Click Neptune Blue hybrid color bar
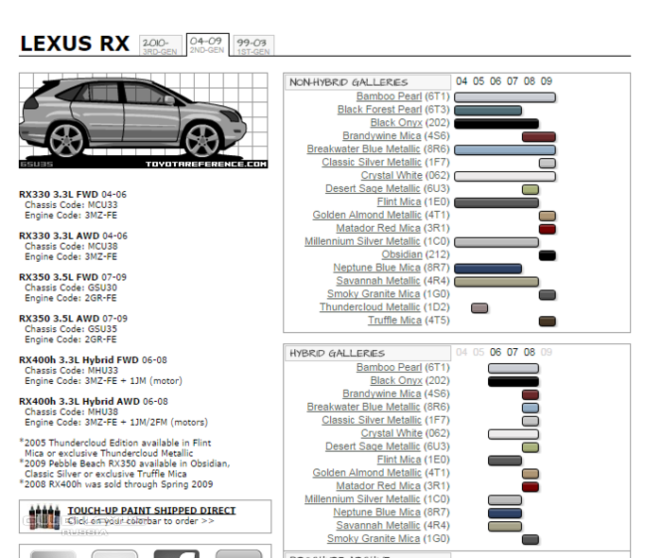 tap(505, 514)
